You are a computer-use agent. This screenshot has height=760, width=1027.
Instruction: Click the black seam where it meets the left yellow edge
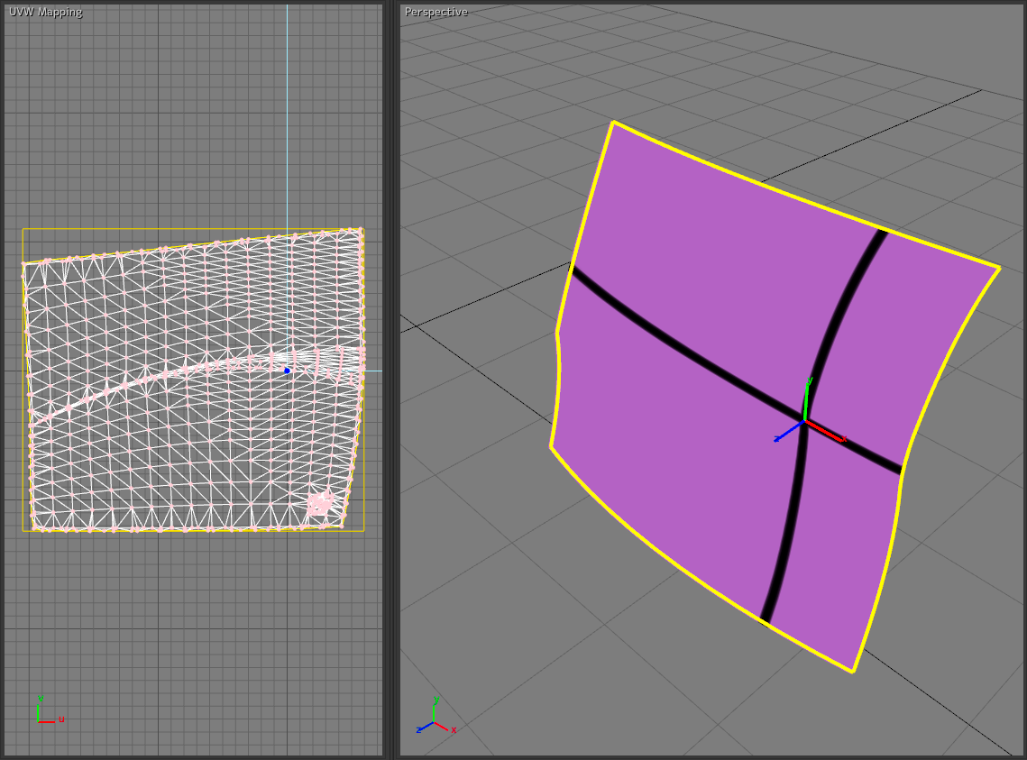click(573, 268)
